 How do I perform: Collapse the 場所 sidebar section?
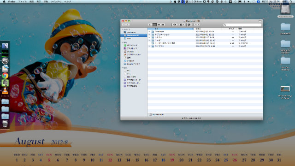(122, 42)
